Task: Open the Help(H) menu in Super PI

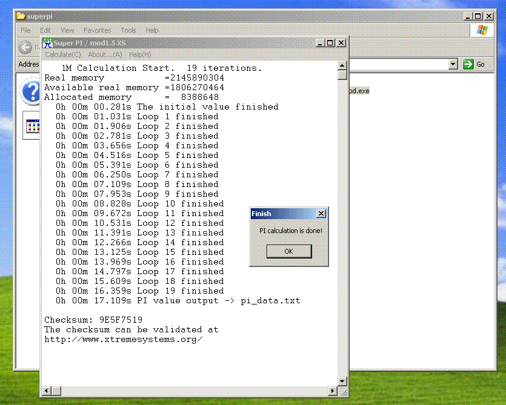Action: 140,54
